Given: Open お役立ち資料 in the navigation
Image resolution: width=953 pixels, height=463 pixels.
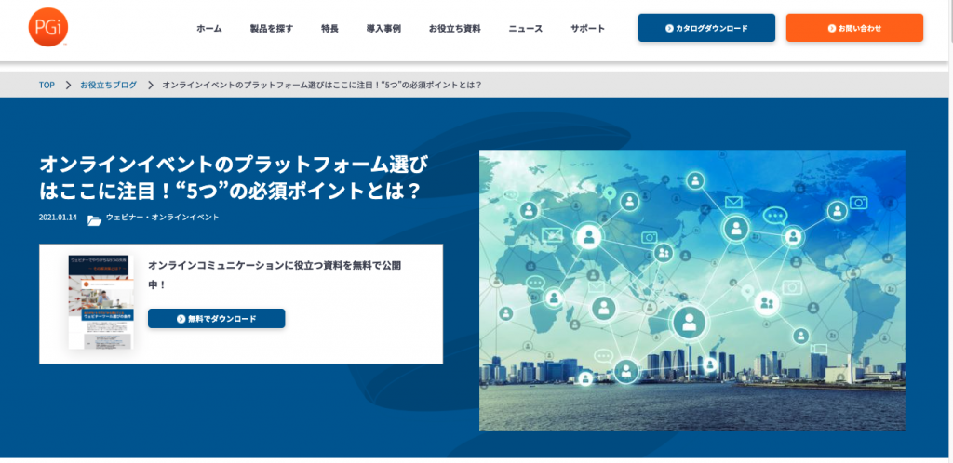Looking at the screenshot, I should (x=454, y=29).
